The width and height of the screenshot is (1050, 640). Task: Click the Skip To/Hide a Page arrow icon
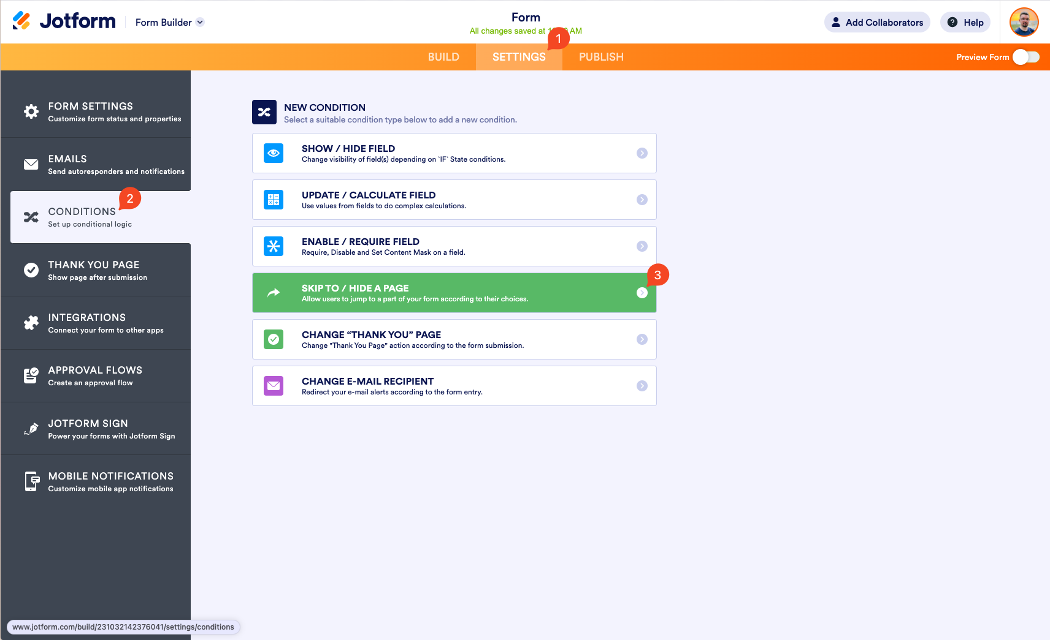click(x=274, y=293)
